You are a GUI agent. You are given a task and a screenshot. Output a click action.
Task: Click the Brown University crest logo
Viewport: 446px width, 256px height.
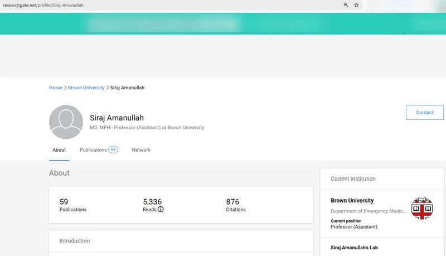(422, 208)
